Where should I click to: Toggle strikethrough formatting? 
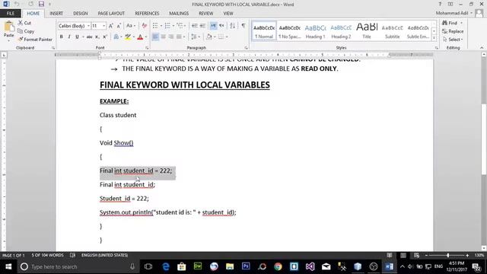click(90, 37)
